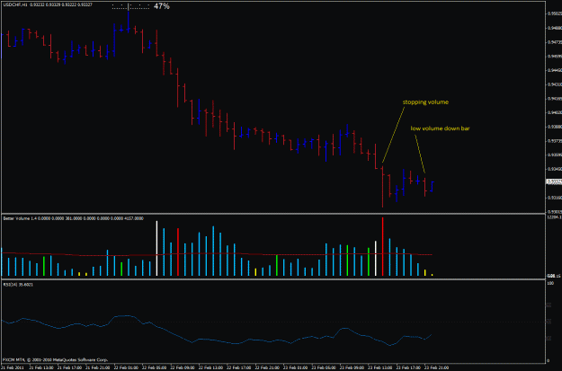Screen dimensions: 562x371
Task: Click the 23 Feb 09:00 time label
Action: pos(352,367)
